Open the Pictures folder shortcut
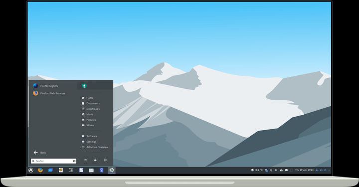This screenshot has width=359, height=187. (x=89, y=120)
